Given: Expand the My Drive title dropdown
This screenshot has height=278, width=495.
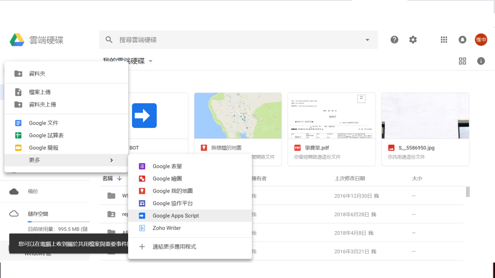Looking at the screenshot, I should coord(151,61).
